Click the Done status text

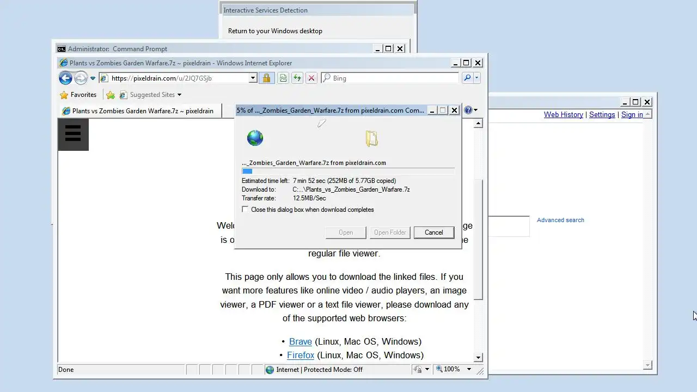(66, 370)
